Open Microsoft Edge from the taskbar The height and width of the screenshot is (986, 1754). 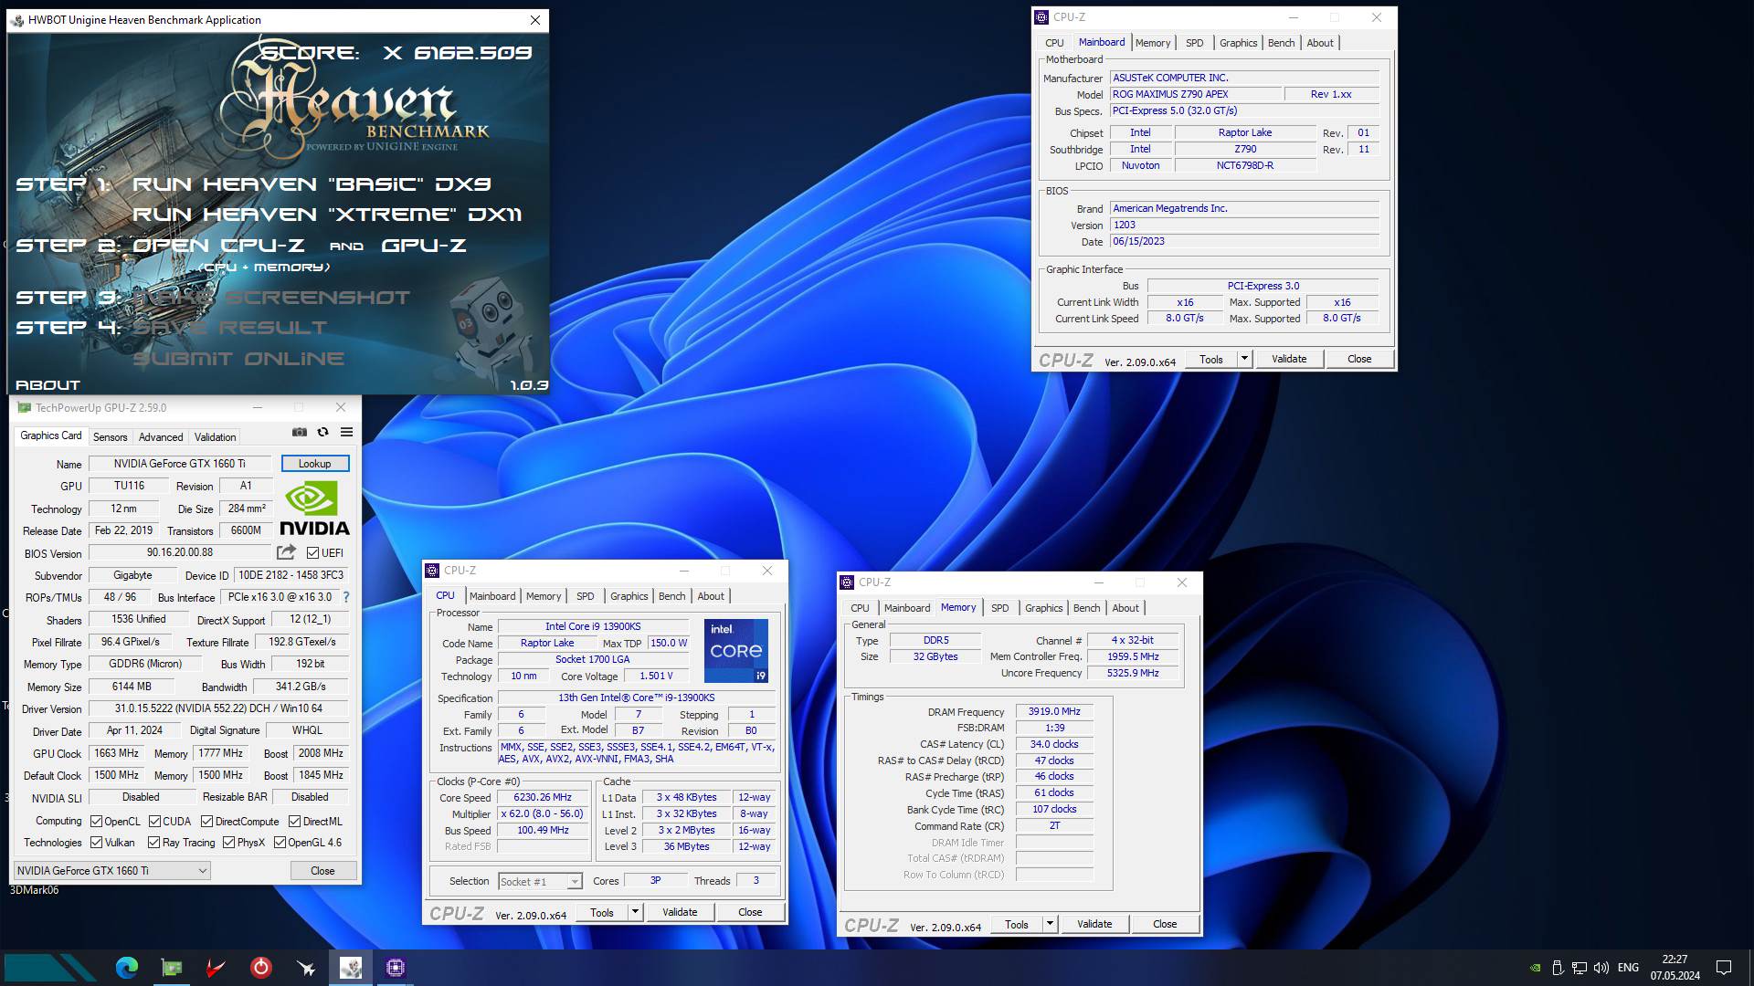coord(126,968)
